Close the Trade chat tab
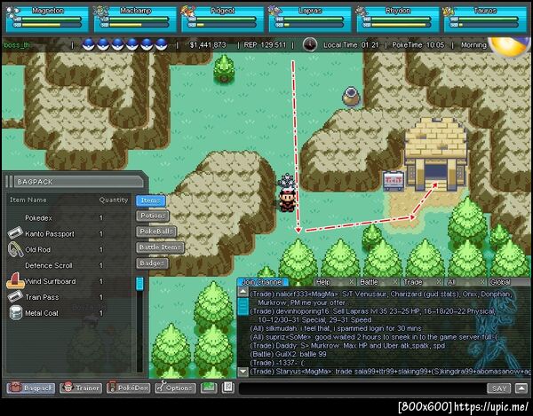Image resolution: width=533 pixels, height=416 pixels. pos(439,282)
